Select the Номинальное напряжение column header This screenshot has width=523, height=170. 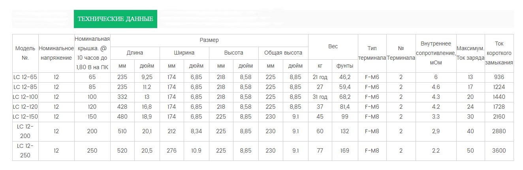point(56,53)
